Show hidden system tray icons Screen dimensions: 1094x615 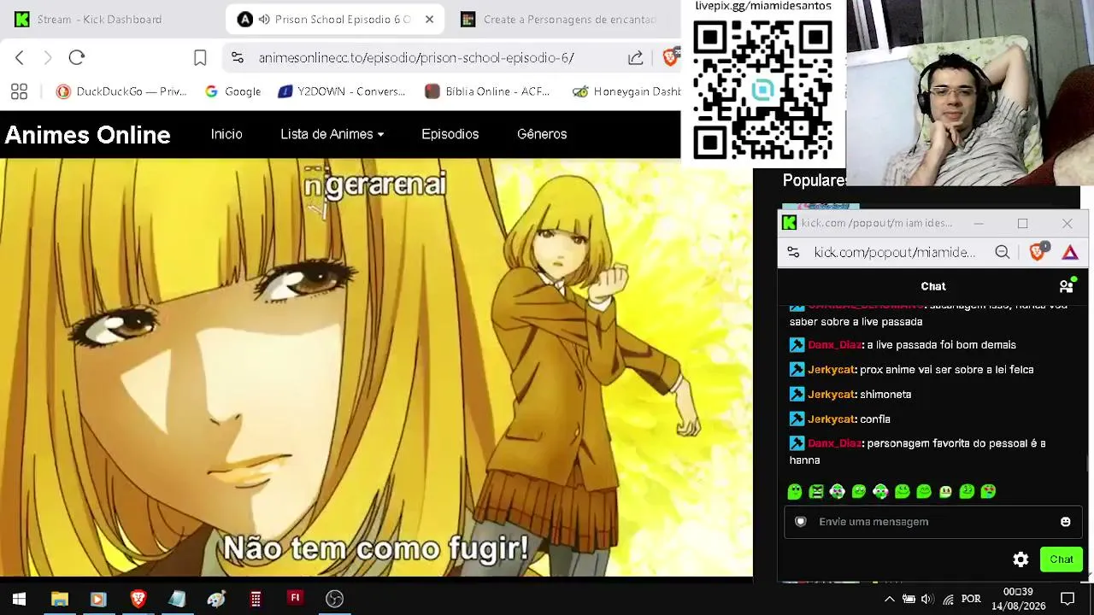[x=889, y=599]
